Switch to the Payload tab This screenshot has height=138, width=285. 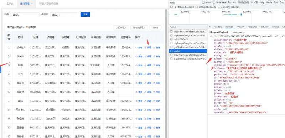(229, 27)
